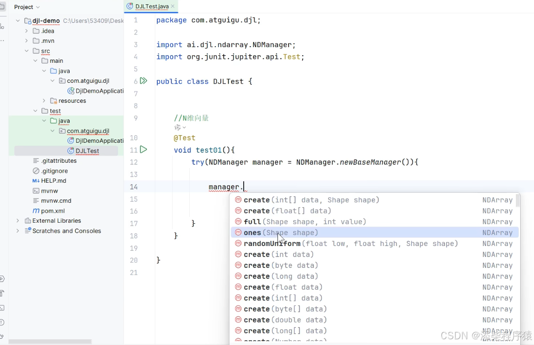Image resolution: width=534 pixels, height=345 pixels.
Task: Click the HELP.md markdown file icon
Action: [36, 180]
